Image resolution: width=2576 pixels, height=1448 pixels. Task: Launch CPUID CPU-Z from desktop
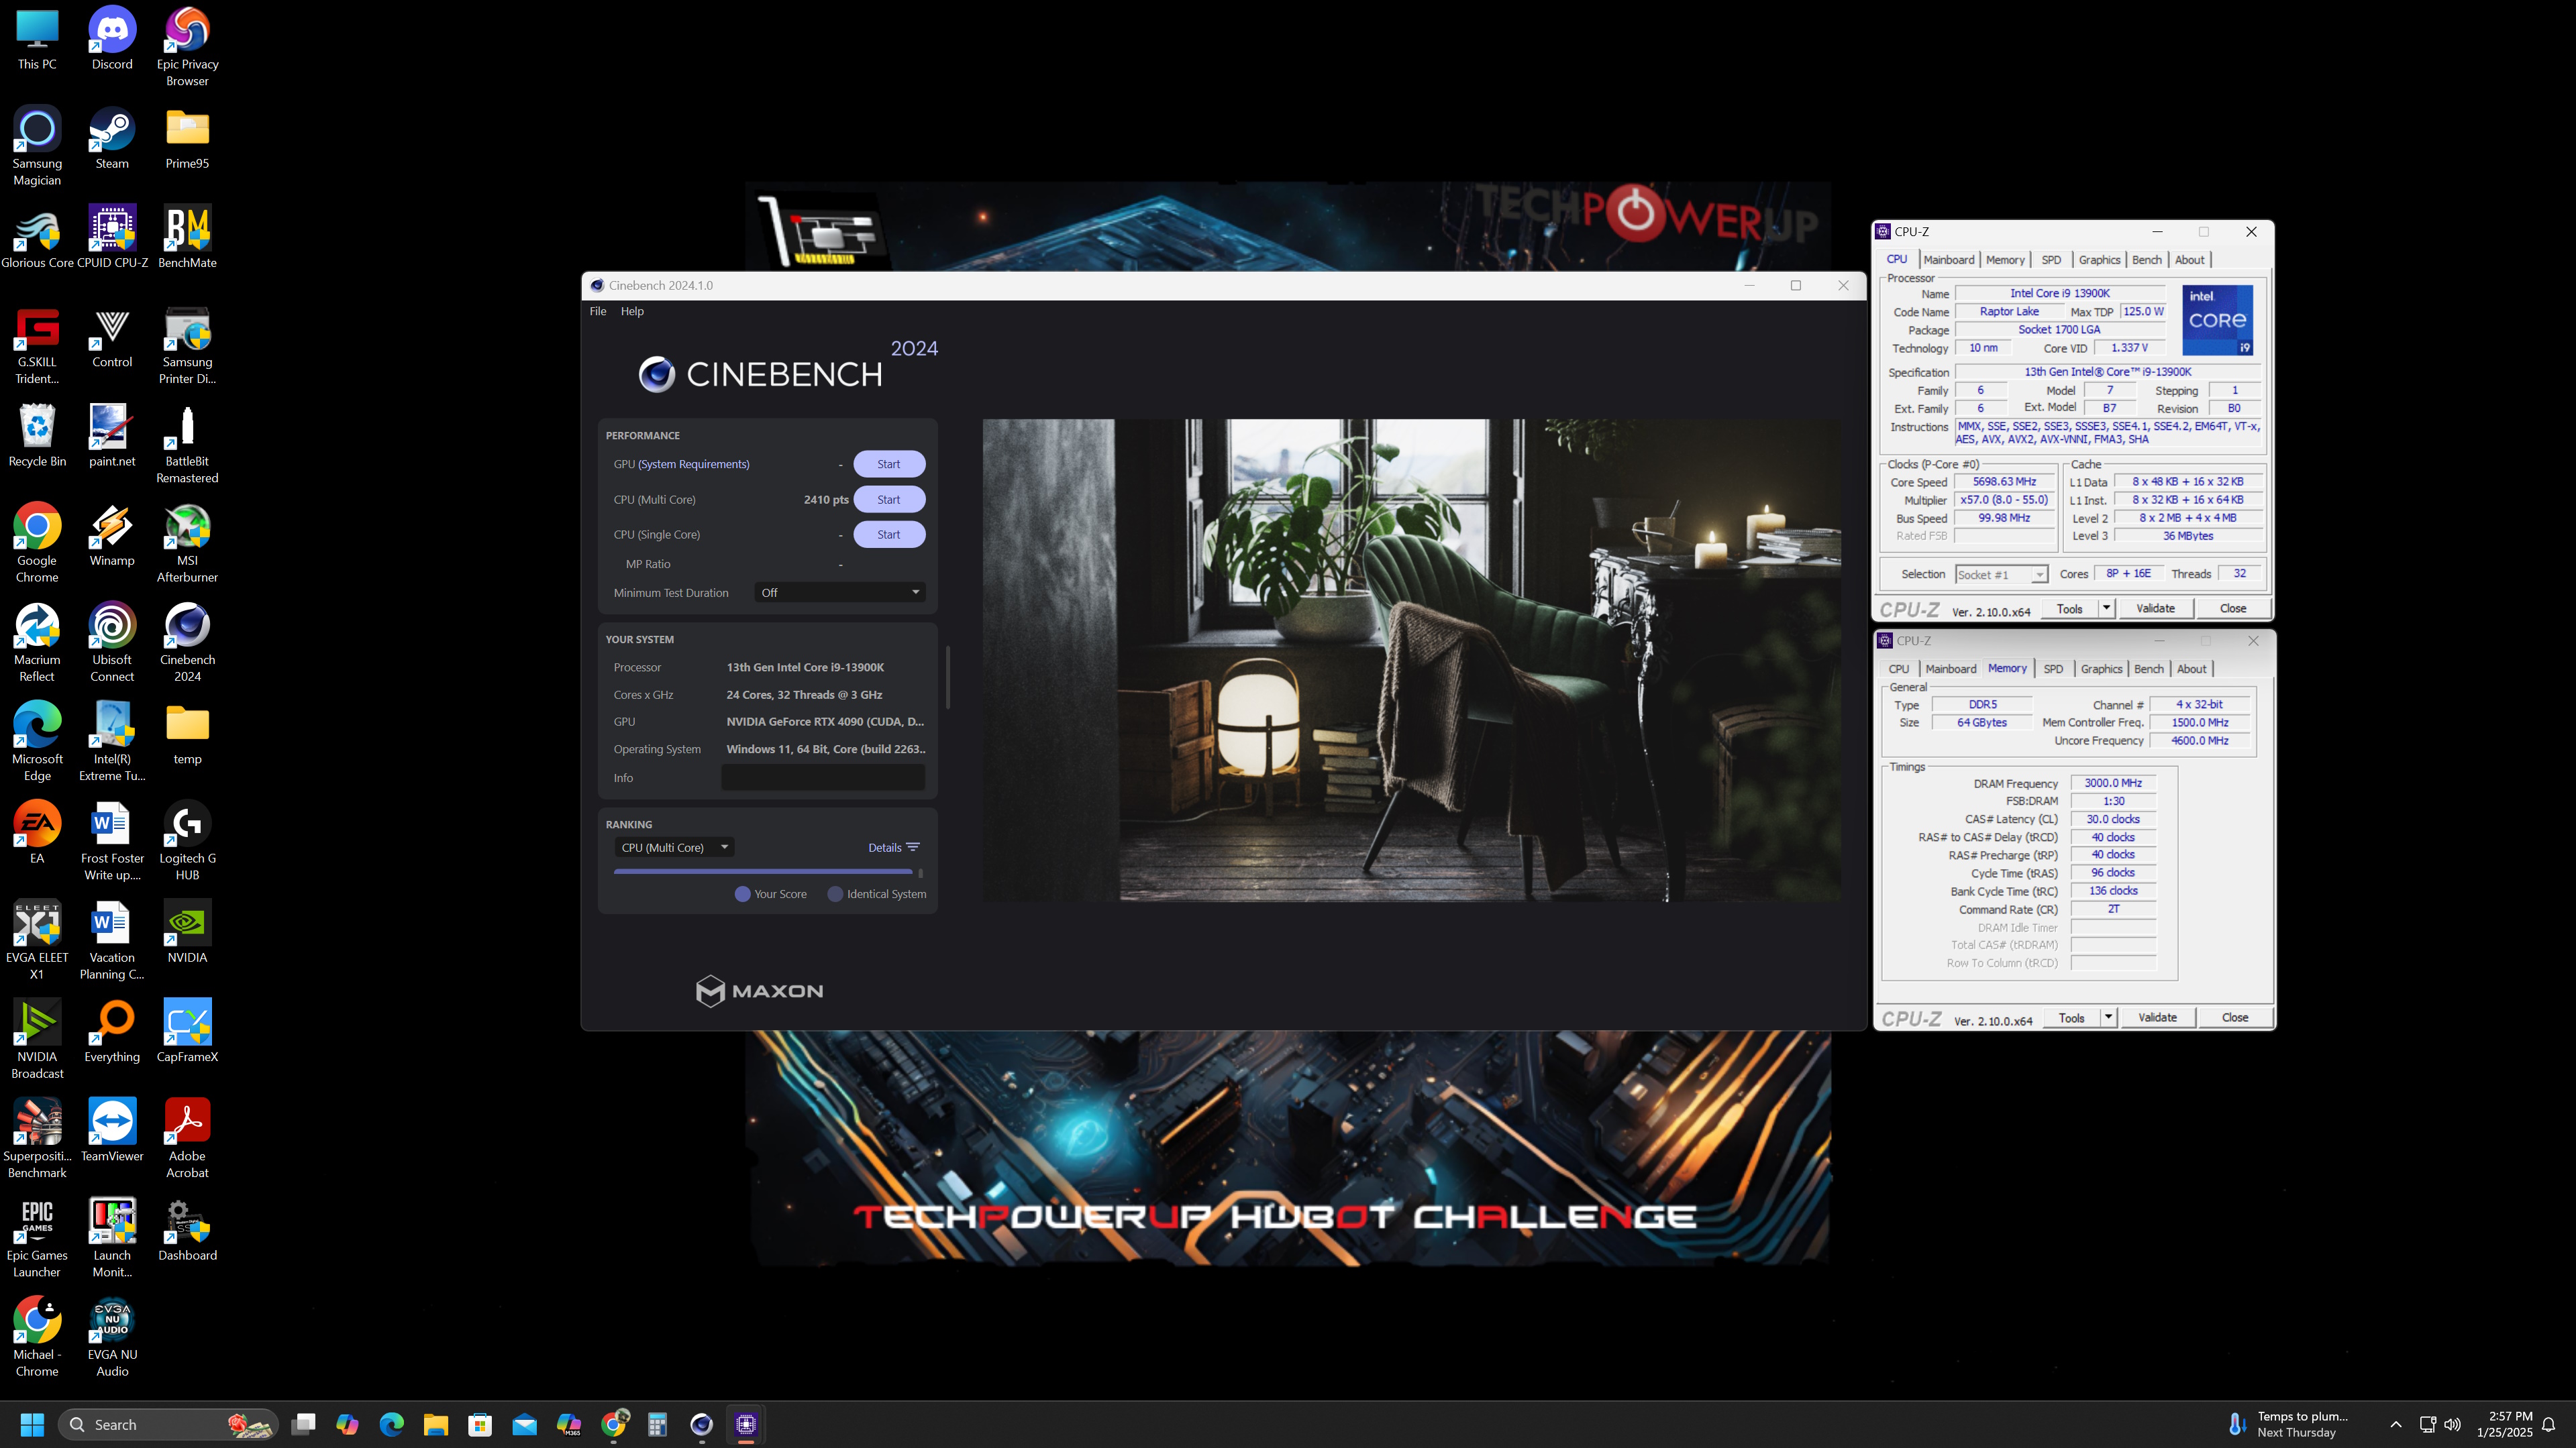(x=112, y=237)
